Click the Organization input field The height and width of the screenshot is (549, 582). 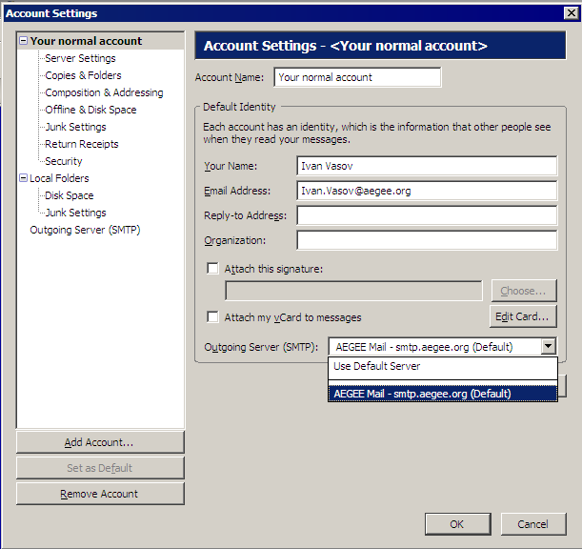tap(427, 240)
